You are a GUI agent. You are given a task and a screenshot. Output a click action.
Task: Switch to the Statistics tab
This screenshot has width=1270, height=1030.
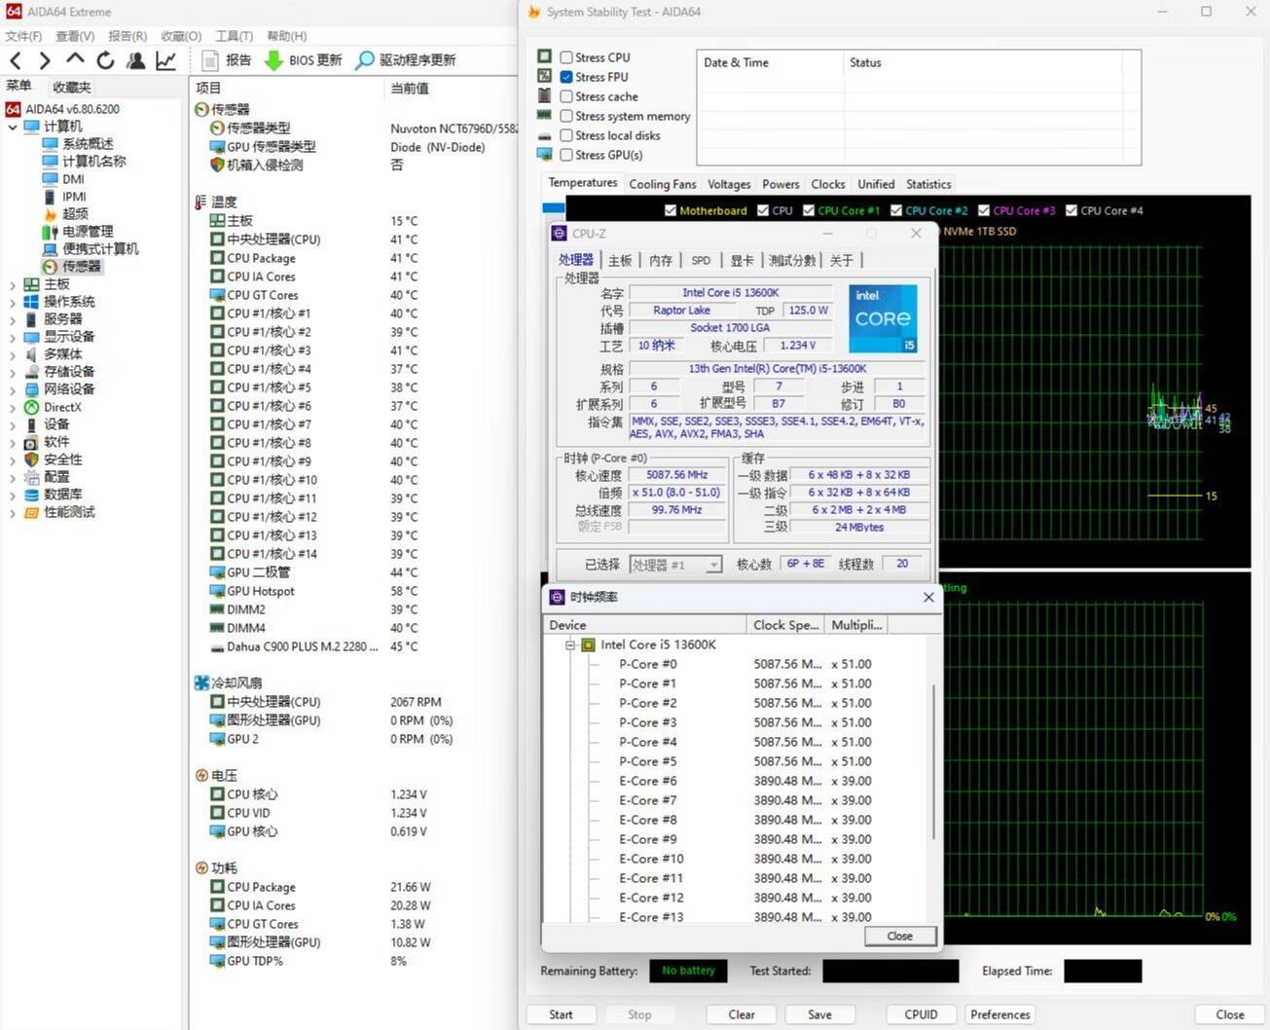pos(928,184)
